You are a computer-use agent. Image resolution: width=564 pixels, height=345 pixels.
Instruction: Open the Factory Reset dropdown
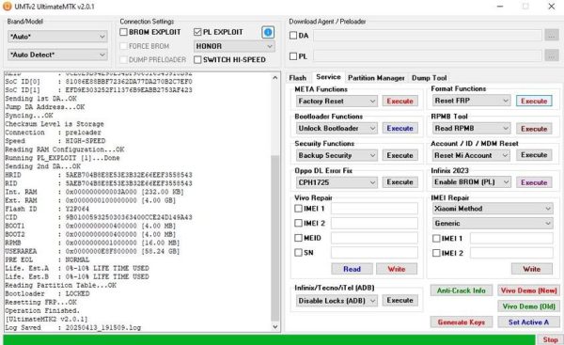[x=337, y=102]
